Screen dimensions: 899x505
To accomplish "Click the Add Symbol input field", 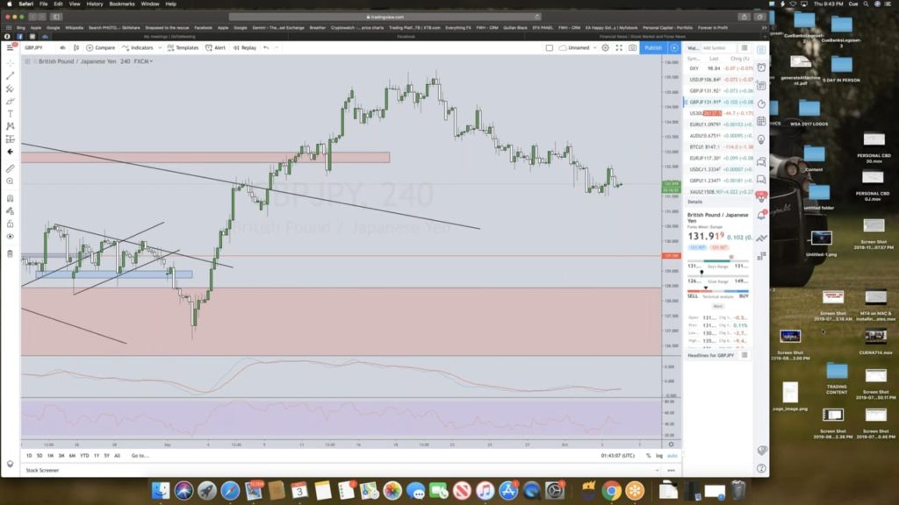I will tap(719, 48).
